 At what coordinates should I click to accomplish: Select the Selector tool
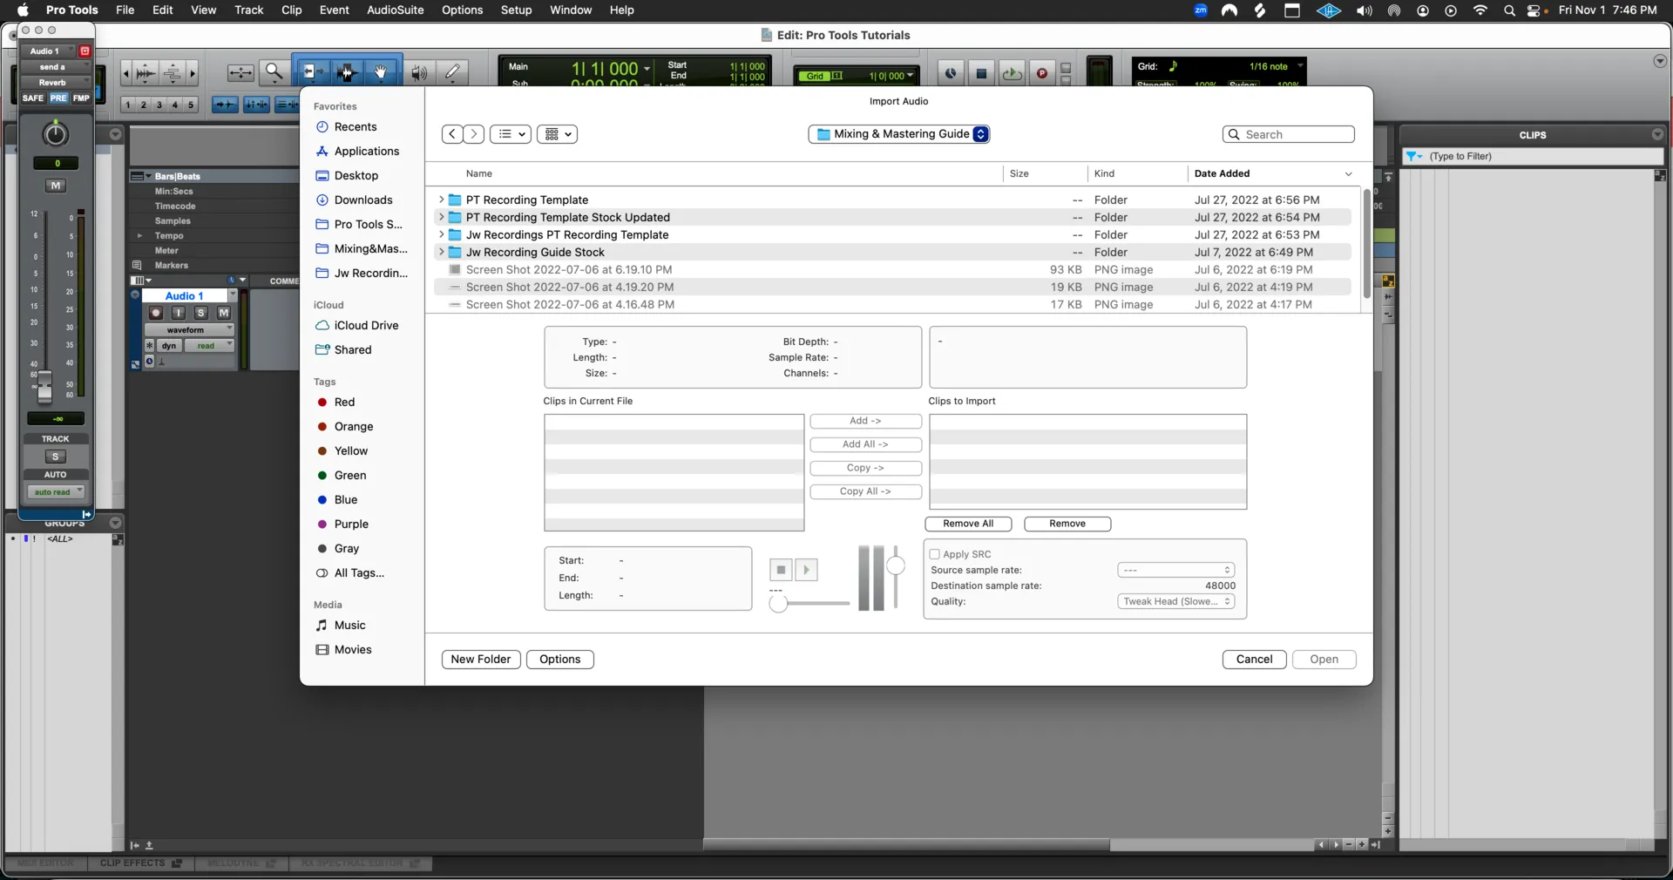click(347, 73)
